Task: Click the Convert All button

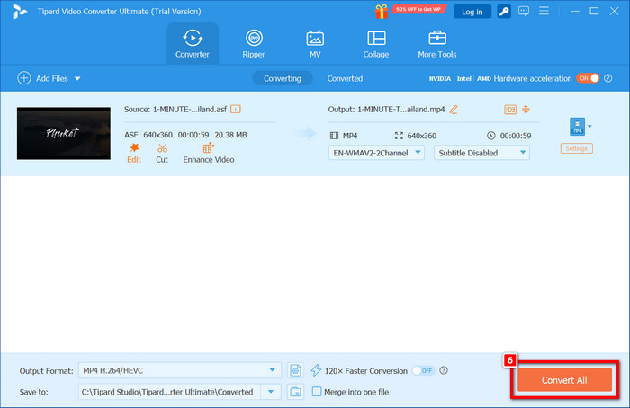Action: pos(564,380)
